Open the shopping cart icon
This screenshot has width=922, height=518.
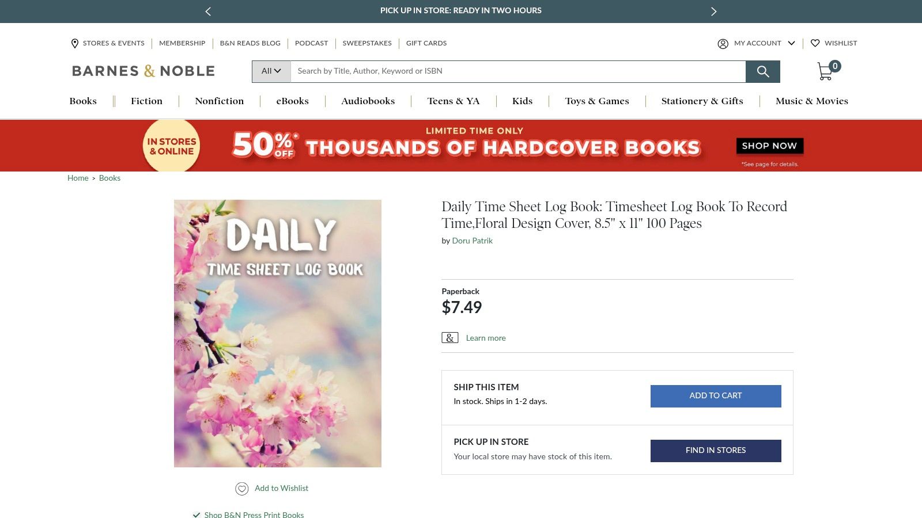pos(825,71)
